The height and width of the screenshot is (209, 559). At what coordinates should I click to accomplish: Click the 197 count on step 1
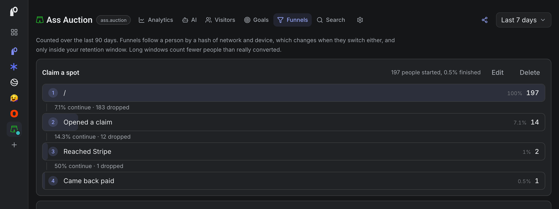point(532,93)
